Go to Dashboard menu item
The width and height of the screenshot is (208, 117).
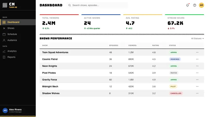18,22
